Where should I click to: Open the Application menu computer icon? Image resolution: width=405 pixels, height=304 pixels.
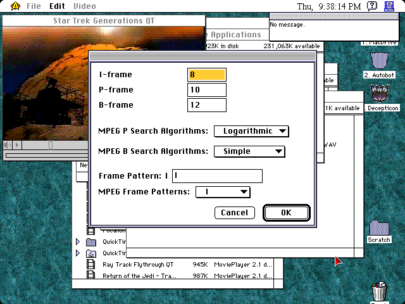click(390, 6)
